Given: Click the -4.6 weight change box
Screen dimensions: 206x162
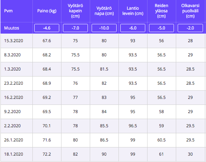Looking at the screenshot, I should [x=47, y=28].
